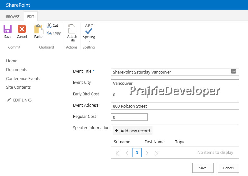Click the "No items to display" text

coord(215,153)
